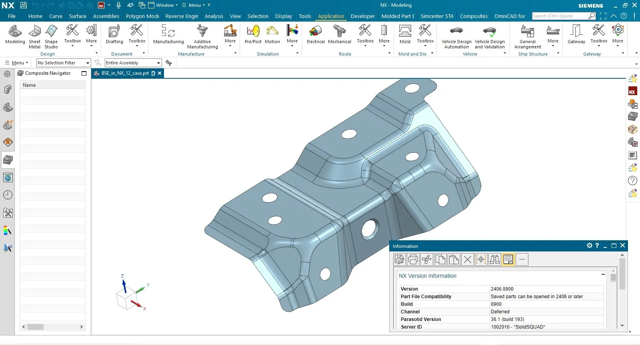Open Information window settings gear
The height and width of the screenshot is (345, 640).
point(589,245)
